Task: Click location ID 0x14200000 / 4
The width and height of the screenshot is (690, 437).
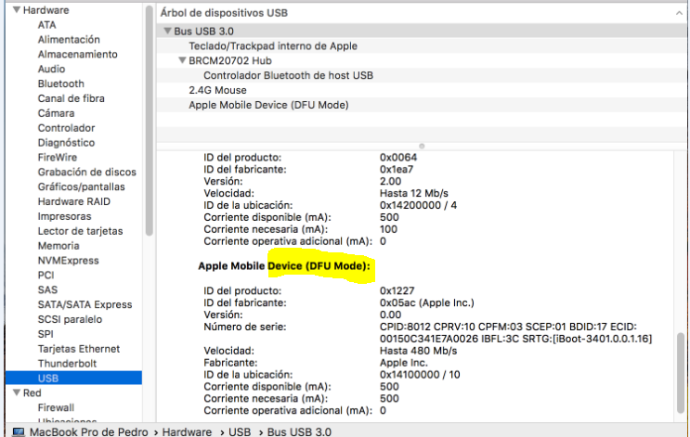Action: click(418, 205)
